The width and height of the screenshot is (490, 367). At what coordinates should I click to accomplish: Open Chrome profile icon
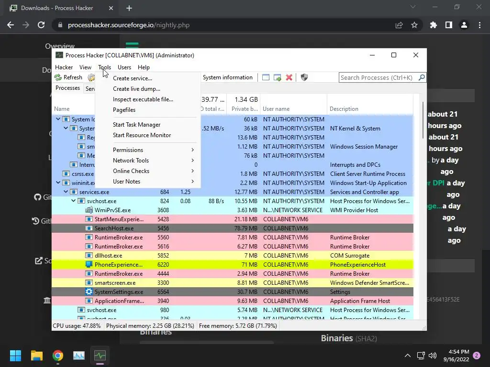464,25
